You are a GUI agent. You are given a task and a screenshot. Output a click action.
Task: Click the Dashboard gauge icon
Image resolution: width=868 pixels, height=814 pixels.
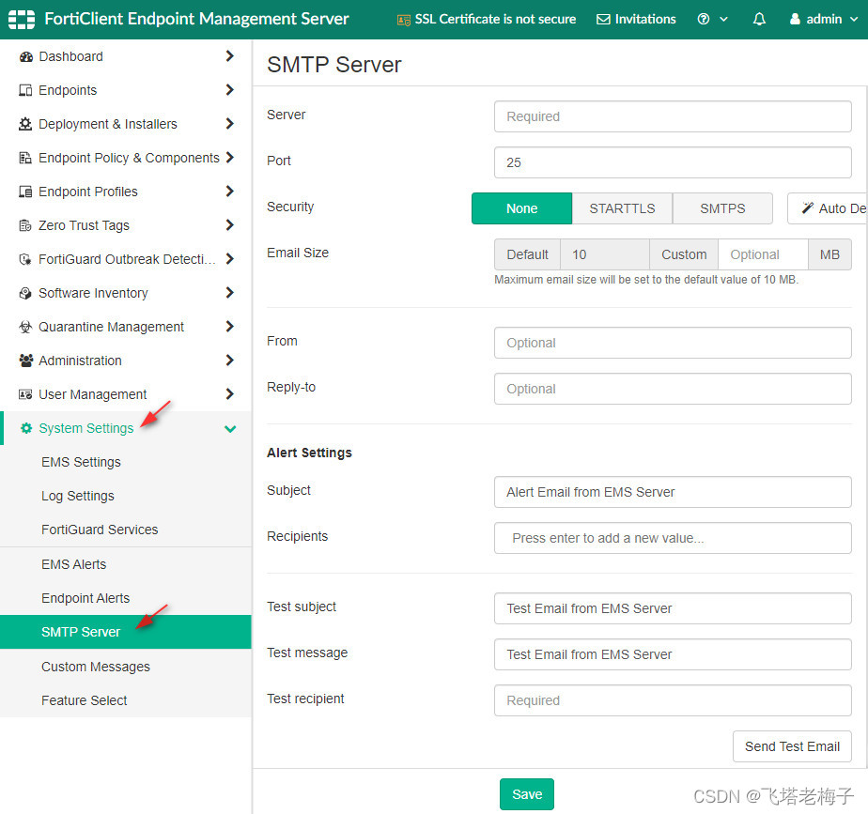(x=25, y=56)
